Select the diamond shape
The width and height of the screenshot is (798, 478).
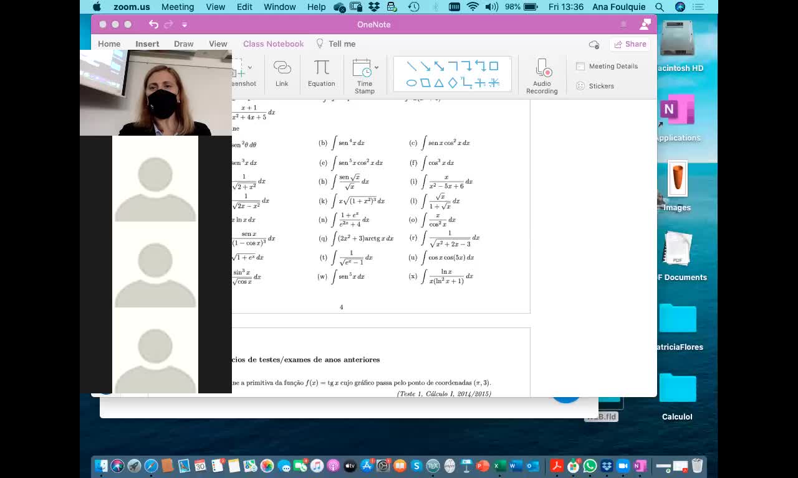pos(453,83)
